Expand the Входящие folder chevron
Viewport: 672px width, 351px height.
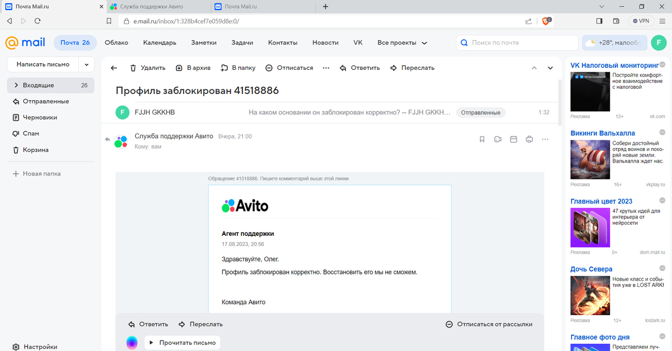[16, 85]
